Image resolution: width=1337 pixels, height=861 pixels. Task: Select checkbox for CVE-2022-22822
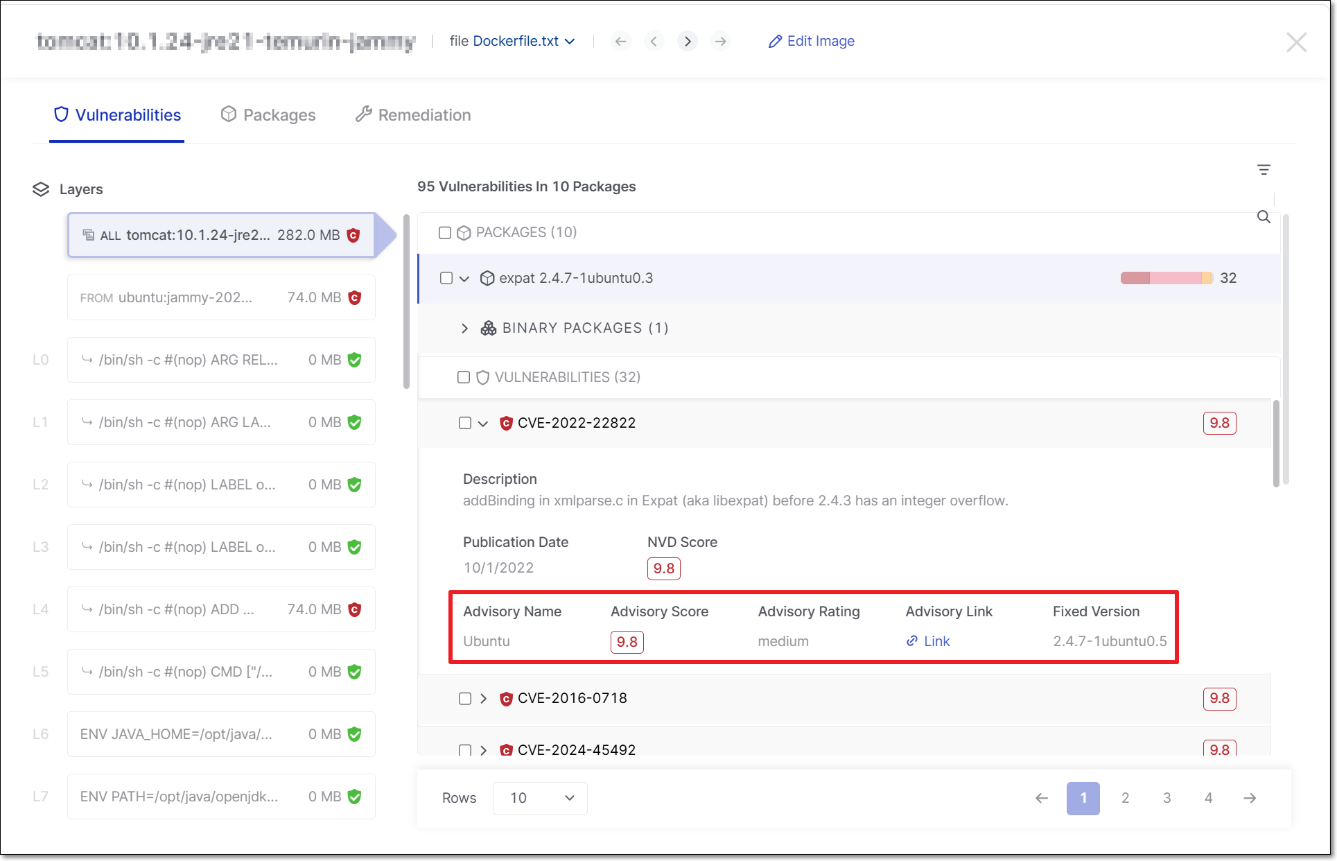[x=465, y=423]
